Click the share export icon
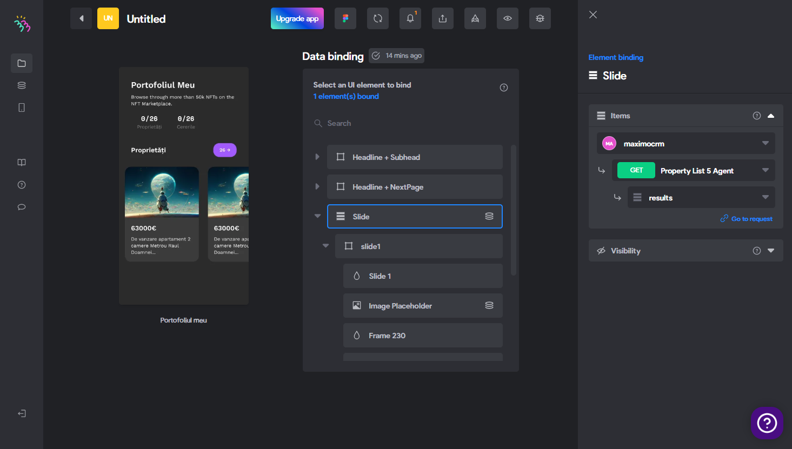 [x=443, y=18]
